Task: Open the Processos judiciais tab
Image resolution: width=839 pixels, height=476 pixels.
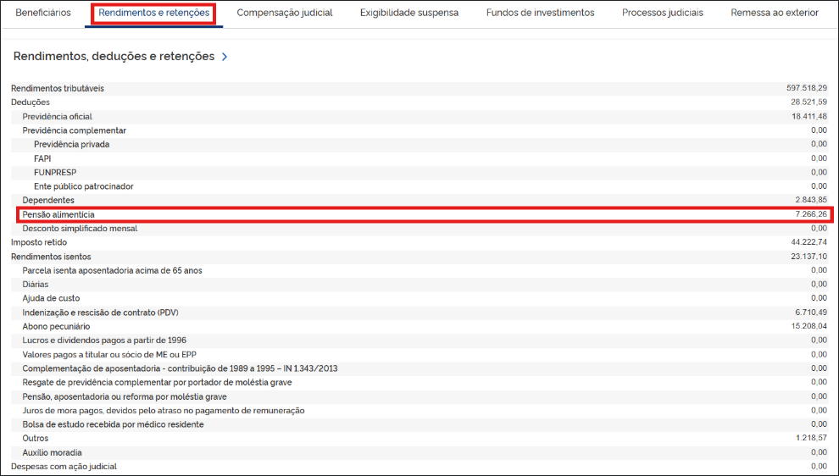Action: 663,13
